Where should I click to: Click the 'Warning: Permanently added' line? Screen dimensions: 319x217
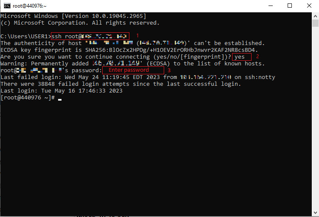click(132, 64)
